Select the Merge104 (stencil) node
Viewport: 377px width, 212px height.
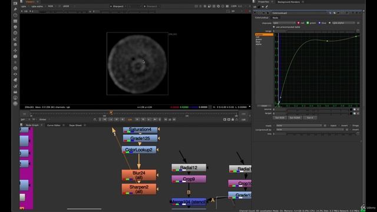(188, 202)
